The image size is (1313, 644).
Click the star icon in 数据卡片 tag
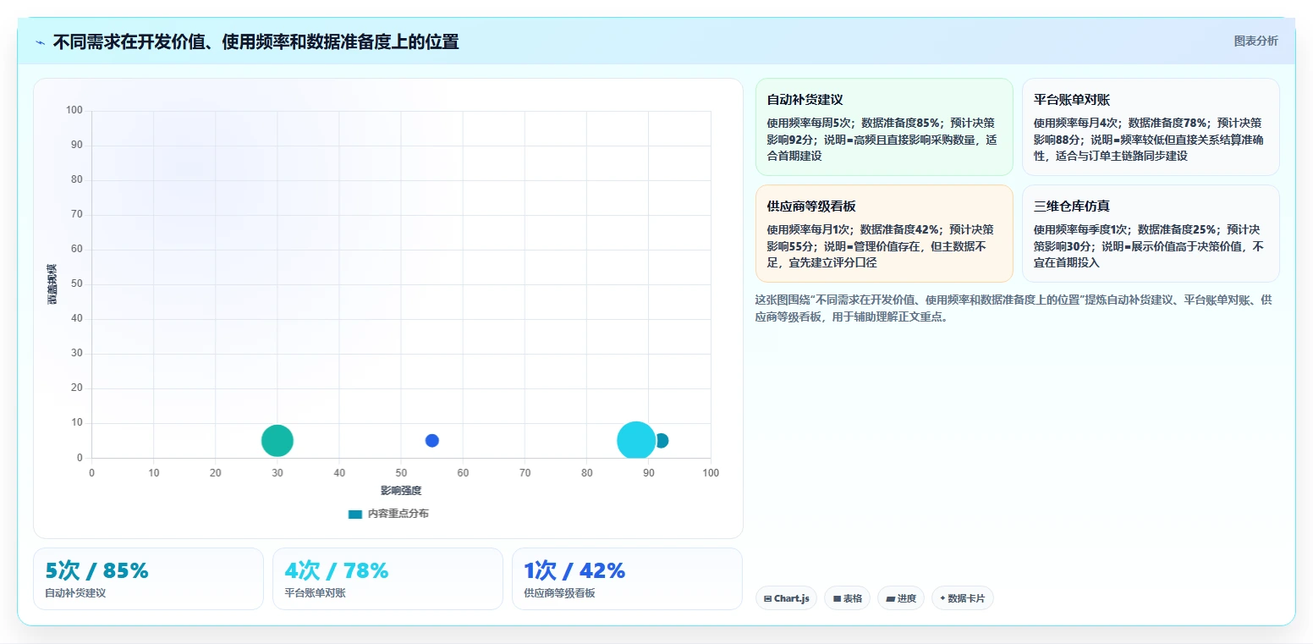[x=942, y=598]
